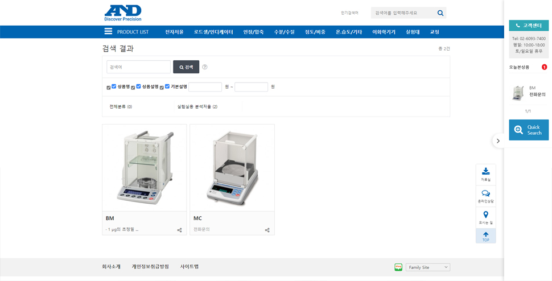The width and height of the screenshot is (552, 281).
Task: Share the BM product via share icon
Action: point(179,230)
